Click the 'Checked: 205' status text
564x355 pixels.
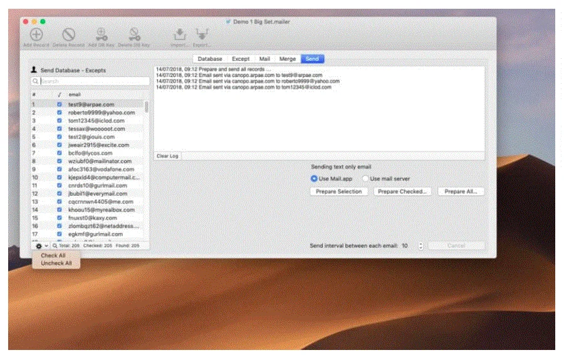click(98, 246)
